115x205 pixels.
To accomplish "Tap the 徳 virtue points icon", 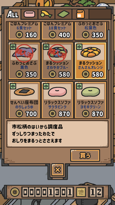I will pos(80,192).
